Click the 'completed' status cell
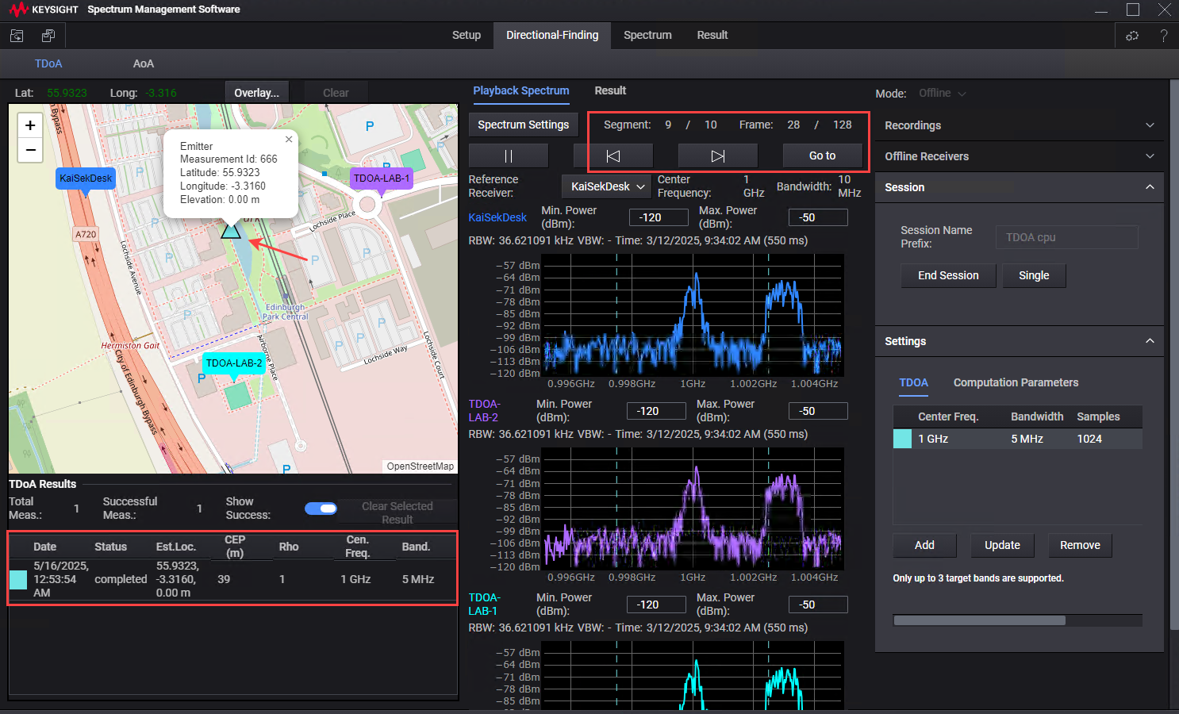 (121, 580)
